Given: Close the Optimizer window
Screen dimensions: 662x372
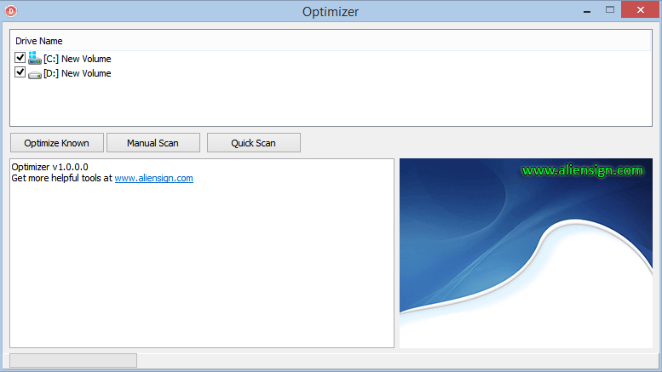Looking at the screenshot, I should point(640,9).
